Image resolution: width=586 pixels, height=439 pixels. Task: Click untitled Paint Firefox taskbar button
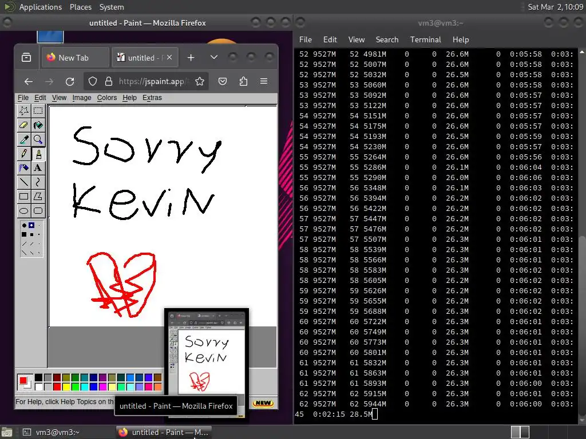click(164, 432)
